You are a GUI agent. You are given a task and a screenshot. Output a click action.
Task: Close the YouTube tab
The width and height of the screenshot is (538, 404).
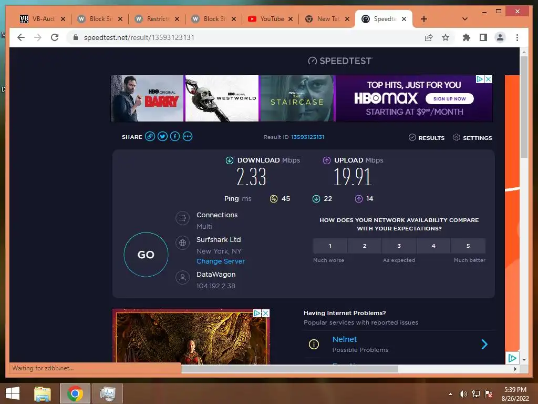290,19
